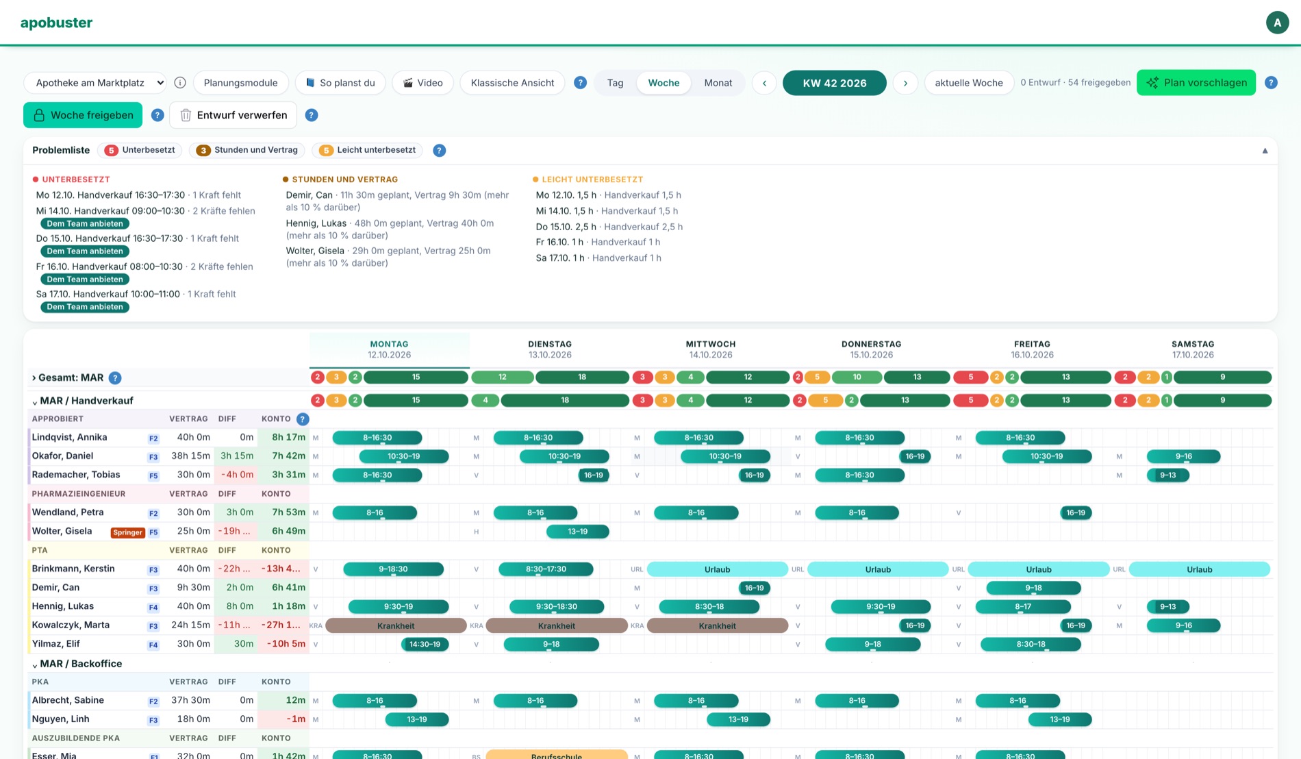Switch to Tag view
The height and width of the screenshot is (759, 1301).
click(x=615, y=83)
